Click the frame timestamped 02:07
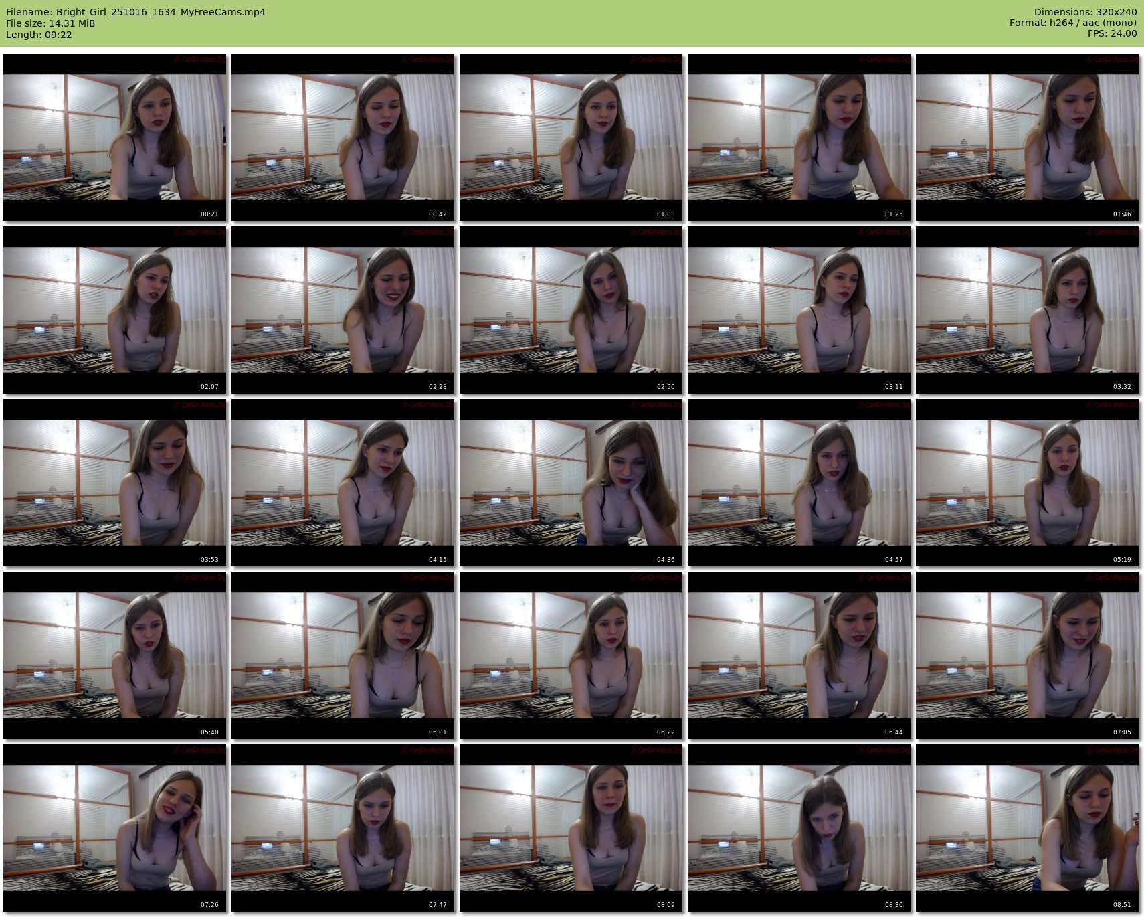The height and width of the screenshot is (917, 1144). click(114, 310)
